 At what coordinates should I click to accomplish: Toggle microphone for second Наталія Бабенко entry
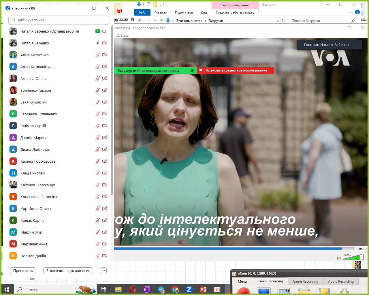tap(98, 43)
